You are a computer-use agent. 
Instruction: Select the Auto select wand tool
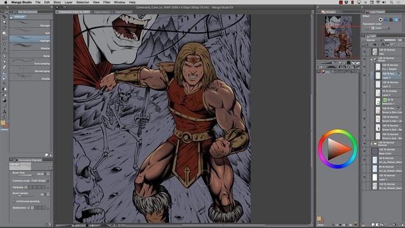[x=4, y=44]
